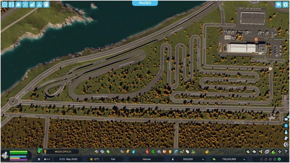Open the landscaping menu icon
Viewport: 290px width, 163px height.
pyautogui.click(x=193, y=152)
